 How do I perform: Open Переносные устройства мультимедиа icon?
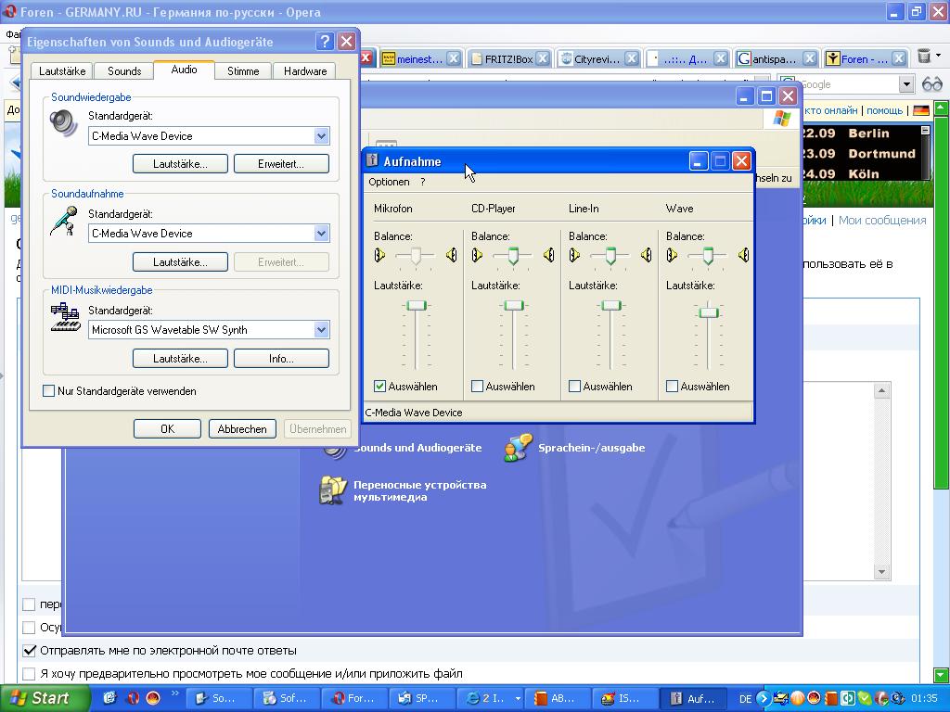[x=333, y=489]
